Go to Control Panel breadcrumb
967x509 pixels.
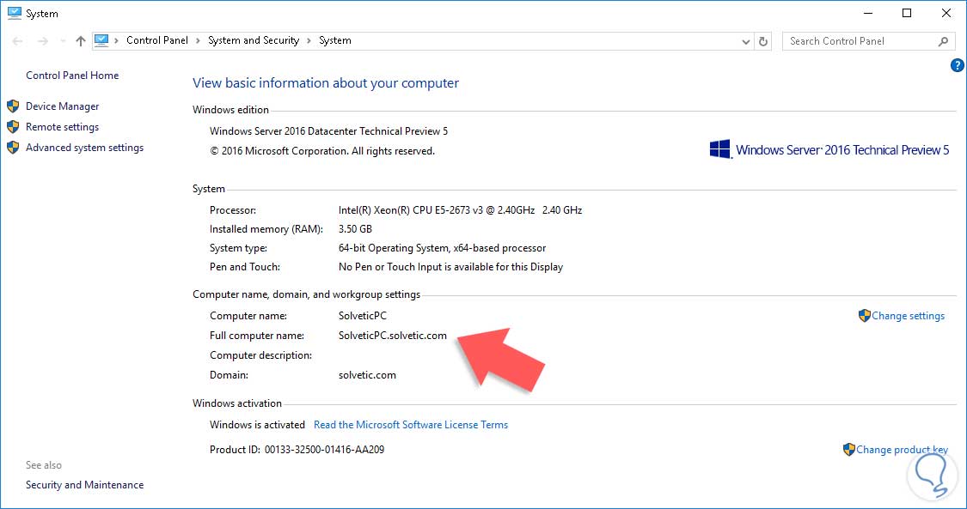coord(158,40)
